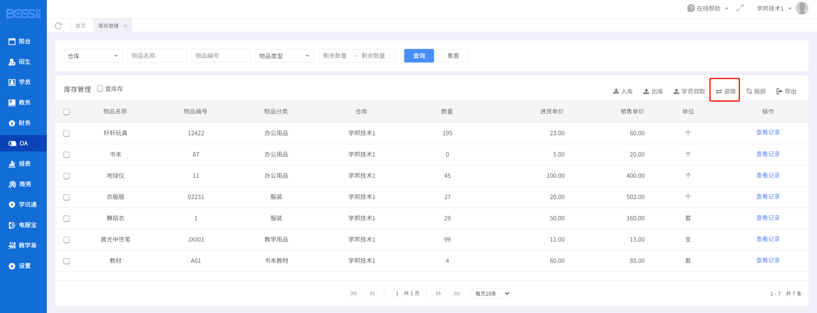This screenshot has width=817, height=313.
Task: Open 查看记录 for 教材
Action: coord(768,260)
